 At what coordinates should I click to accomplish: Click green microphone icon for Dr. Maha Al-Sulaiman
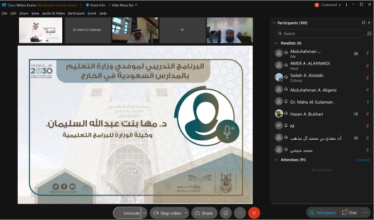point(368,102)
